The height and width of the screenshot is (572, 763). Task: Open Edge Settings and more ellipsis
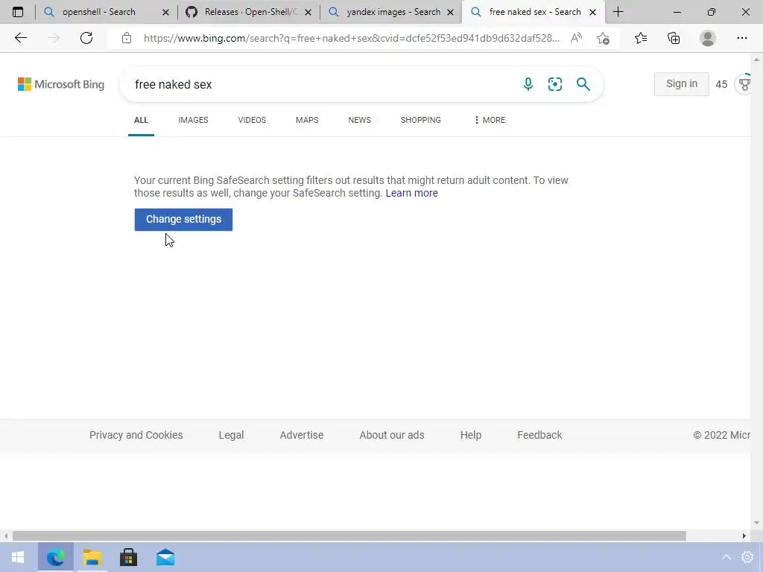click(741, 38)
